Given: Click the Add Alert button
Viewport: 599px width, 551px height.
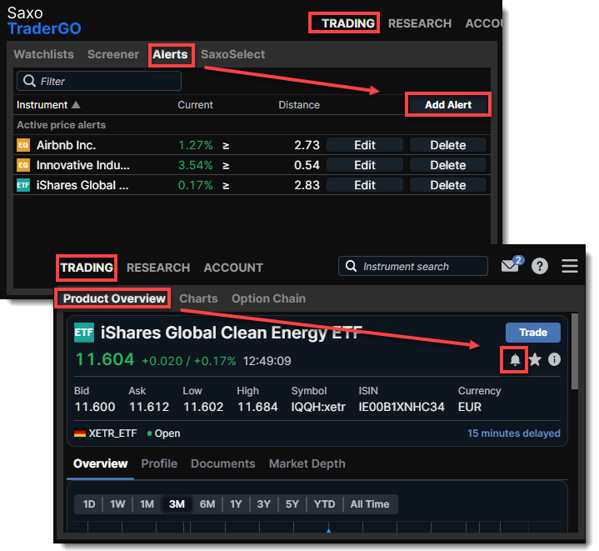Looking at the screenshot, I should 447,104.
